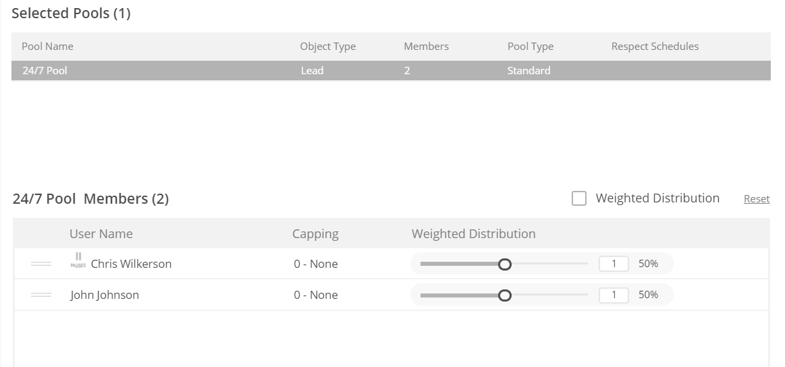785x367 pixels.
Task: Click the Respect Schedules column header
Action: 655,47
